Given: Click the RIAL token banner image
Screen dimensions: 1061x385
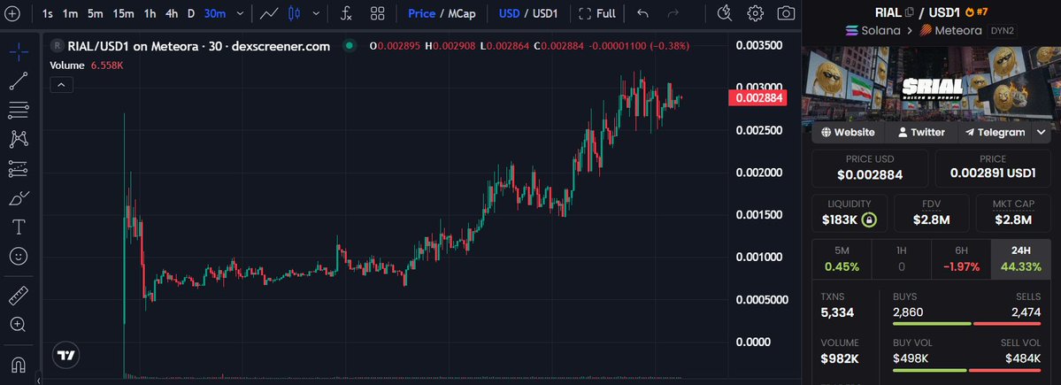Looking at the screenshot, I should [x=931, y=85].
